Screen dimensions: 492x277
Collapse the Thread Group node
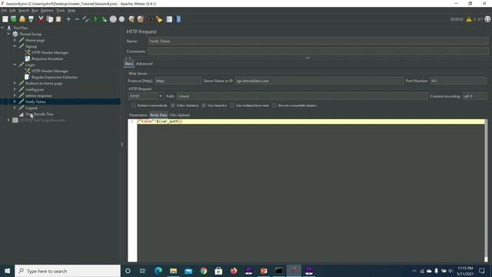pyautogui.click(x=8, y=34)
